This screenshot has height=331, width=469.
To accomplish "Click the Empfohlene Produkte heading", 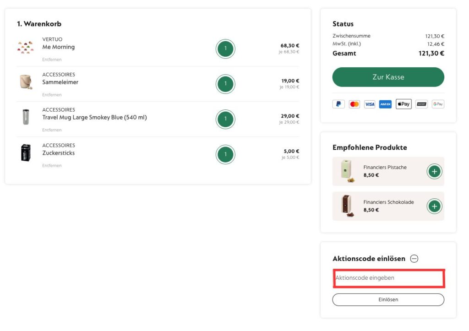I will (370, 147).
